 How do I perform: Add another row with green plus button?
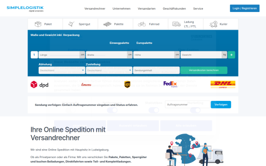pos(231,55)
